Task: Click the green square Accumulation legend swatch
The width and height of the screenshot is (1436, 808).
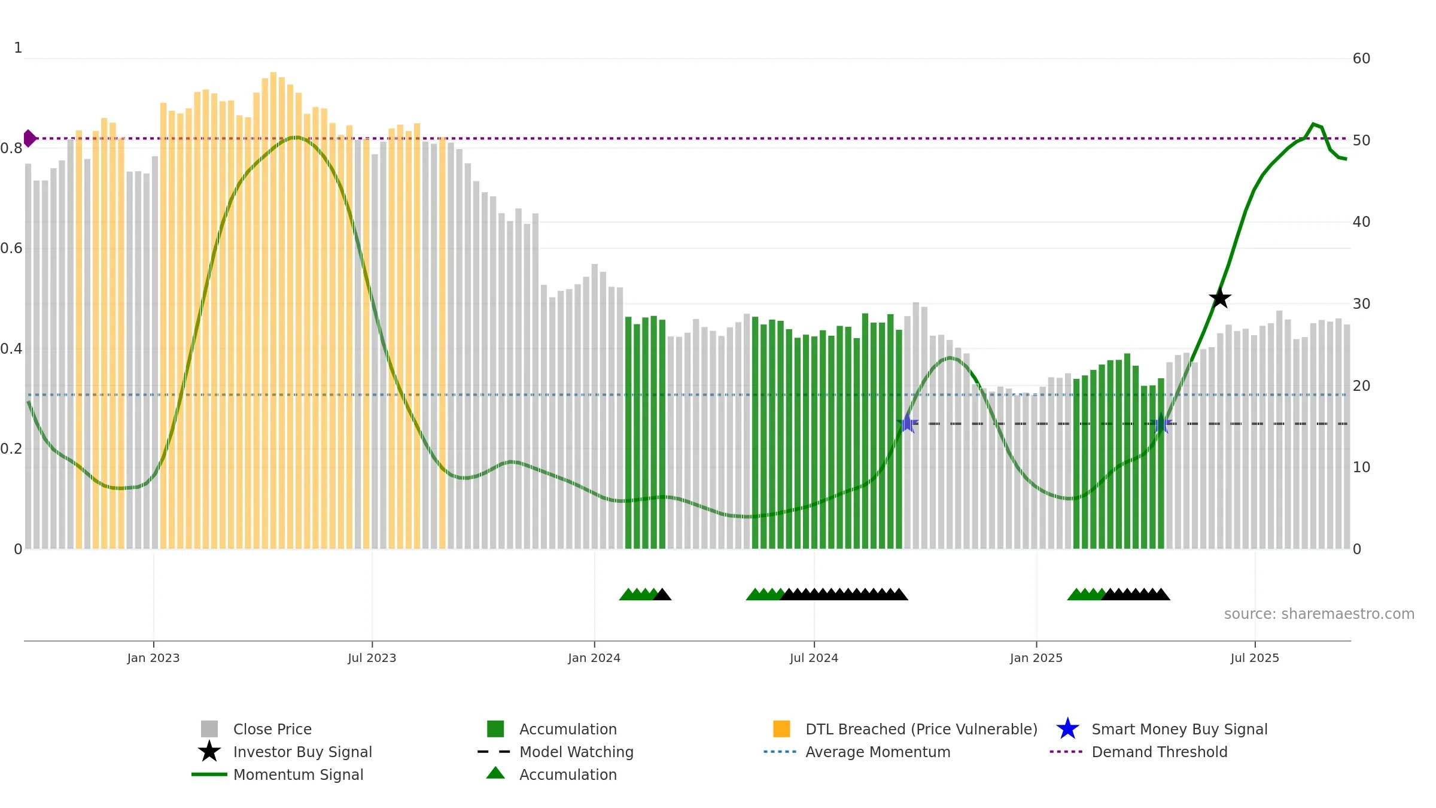Action: click(x=495, y=729)
